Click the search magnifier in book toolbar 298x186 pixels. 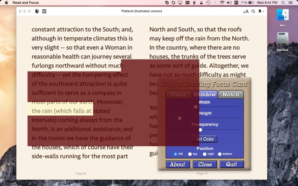(x=253, y=12)
